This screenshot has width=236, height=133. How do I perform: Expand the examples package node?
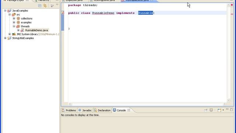pos(14,22)
